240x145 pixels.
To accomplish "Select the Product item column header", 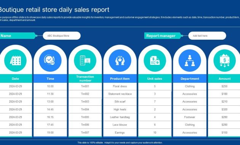I will [x=120, y=79].
